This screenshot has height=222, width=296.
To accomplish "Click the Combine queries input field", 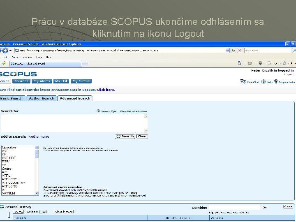I will 234,208.
